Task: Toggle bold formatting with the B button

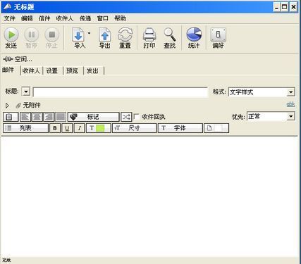Action: 55,128
